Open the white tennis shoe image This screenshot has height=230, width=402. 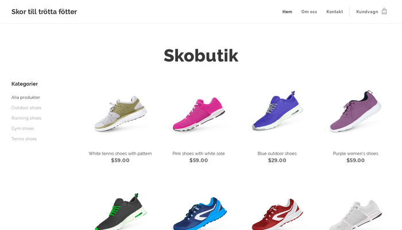(x=120, y=113)
